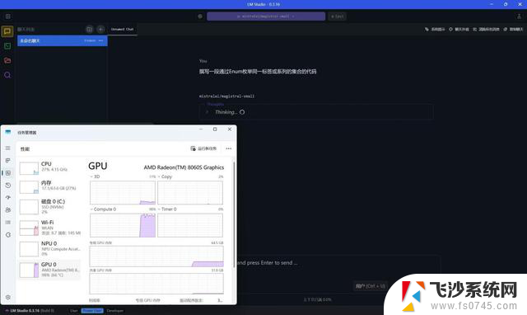Open Task Manager more options dots
The height and width of the screenshot is (315, 527).
pos(229,148)
